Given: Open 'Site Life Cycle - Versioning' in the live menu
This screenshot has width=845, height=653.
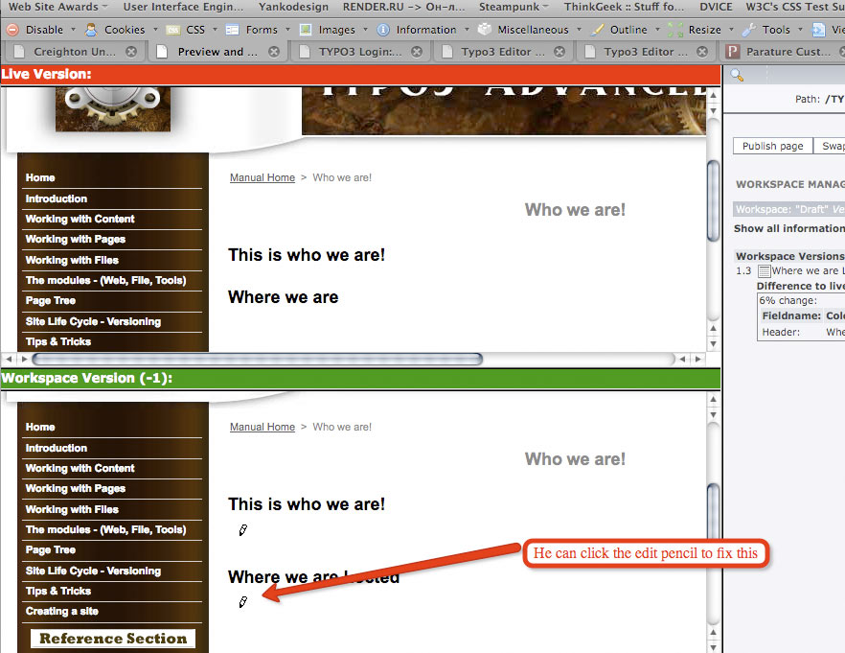Looking at the screenshot, I should click(93, 321).
